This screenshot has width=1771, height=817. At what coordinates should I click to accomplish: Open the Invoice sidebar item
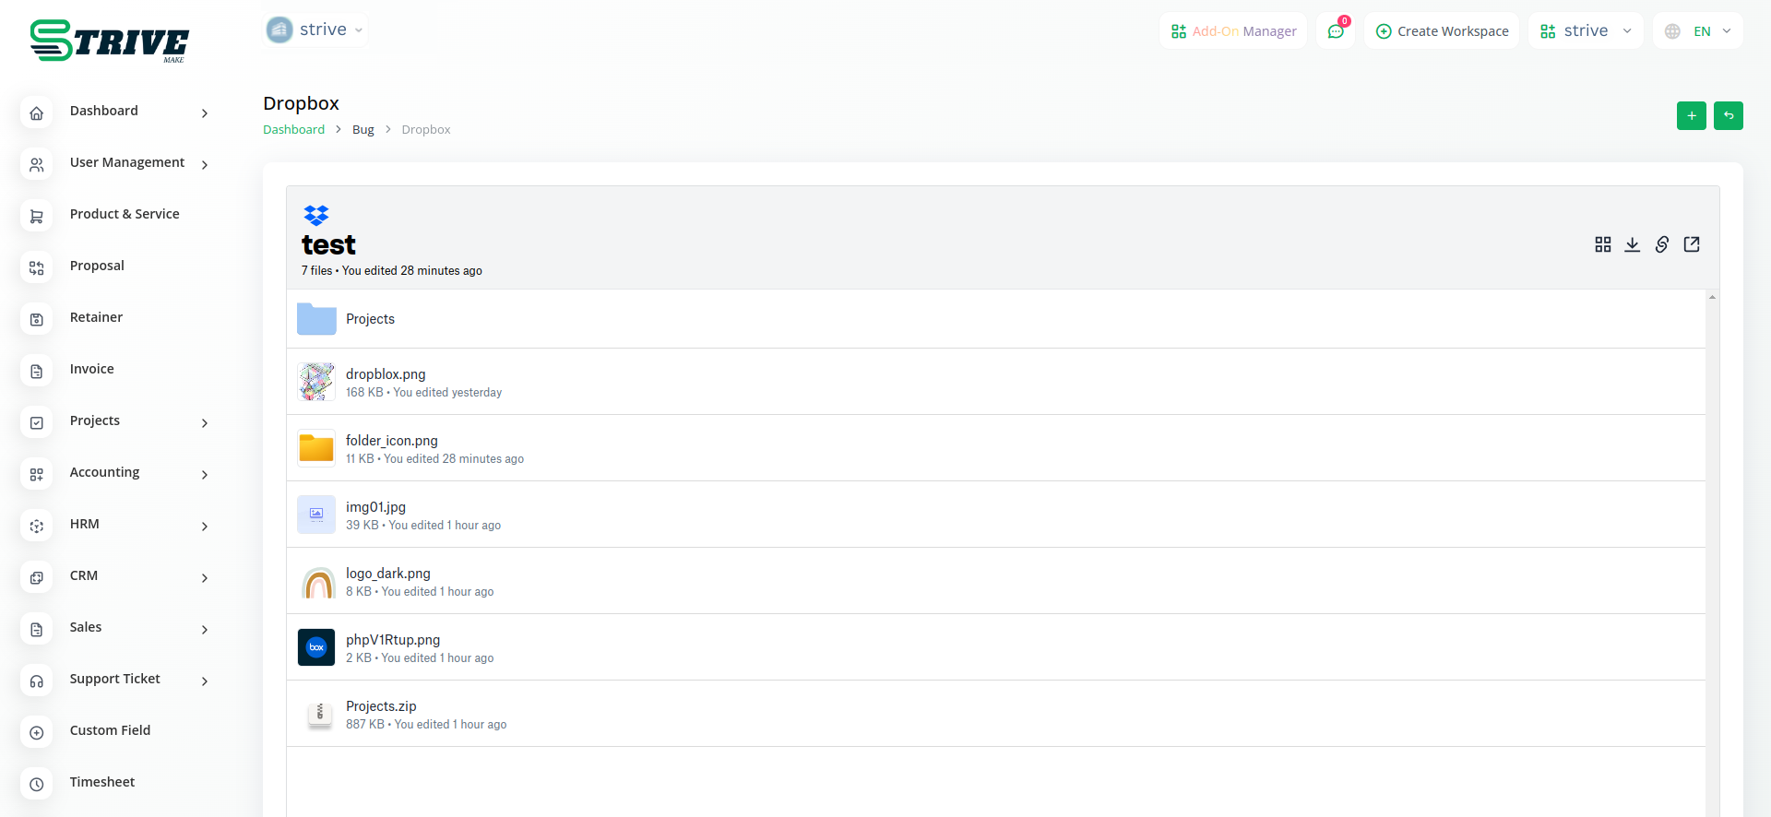point(92,369)
